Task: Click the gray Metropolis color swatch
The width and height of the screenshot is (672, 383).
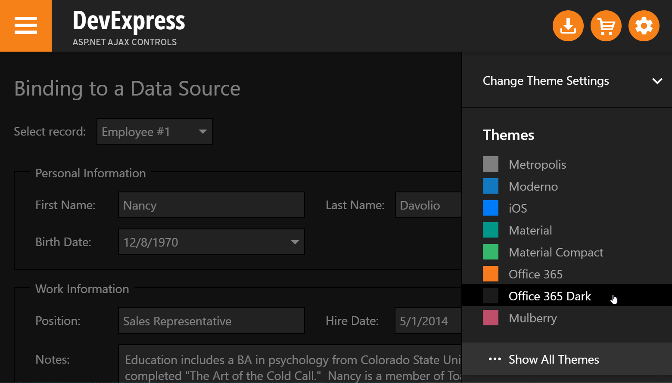Action: [491, 164]
